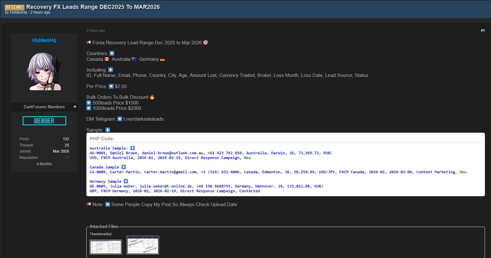
Task: Click the #1 post number link
Action: (x=483, y=30)
